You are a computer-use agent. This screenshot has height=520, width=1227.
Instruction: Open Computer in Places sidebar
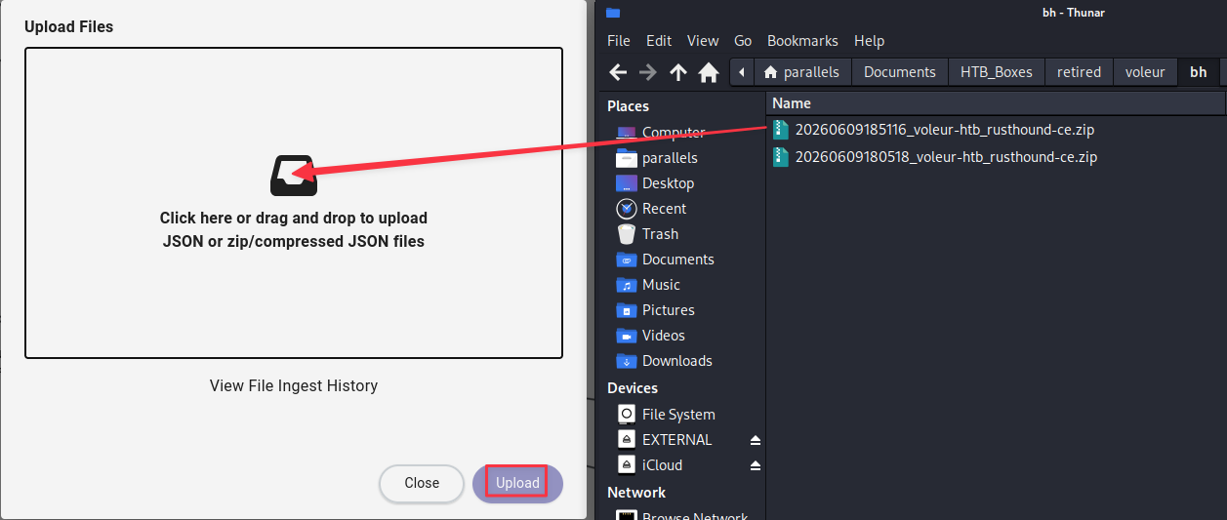674,133
